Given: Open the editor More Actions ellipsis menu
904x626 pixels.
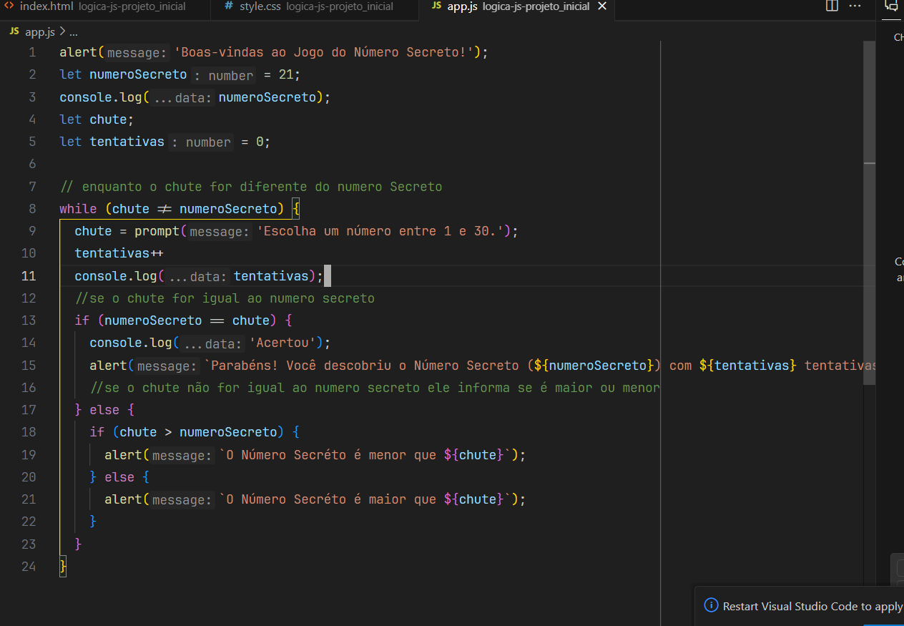Looking at the screenshot, I should pyautogui.click(x=855, y=6).
